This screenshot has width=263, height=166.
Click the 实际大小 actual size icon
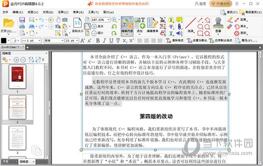[x=77, y=25]
